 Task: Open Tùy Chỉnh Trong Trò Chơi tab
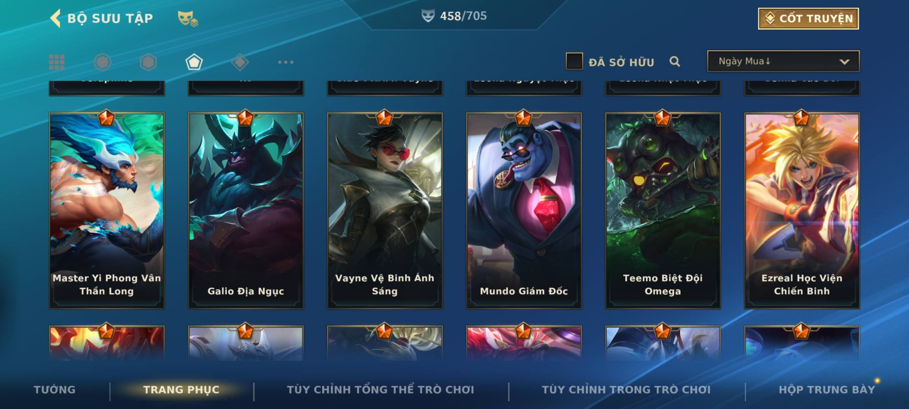tap(626, 390)
